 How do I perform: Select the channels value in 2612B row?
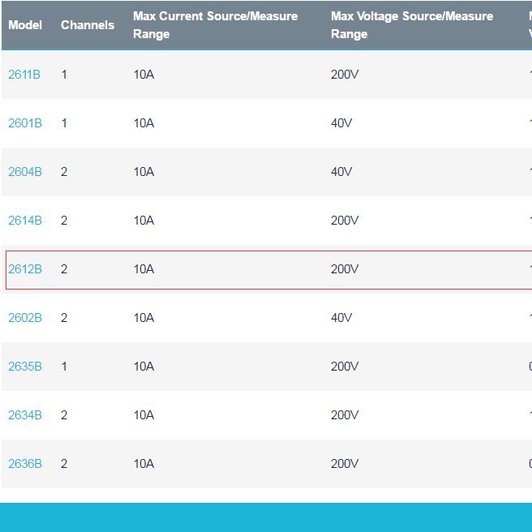click(x=64, y=269)
